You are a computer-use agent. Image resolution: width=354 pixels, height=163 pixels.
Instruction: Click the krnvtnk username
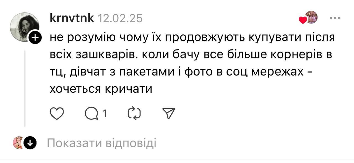coord(72,18)
